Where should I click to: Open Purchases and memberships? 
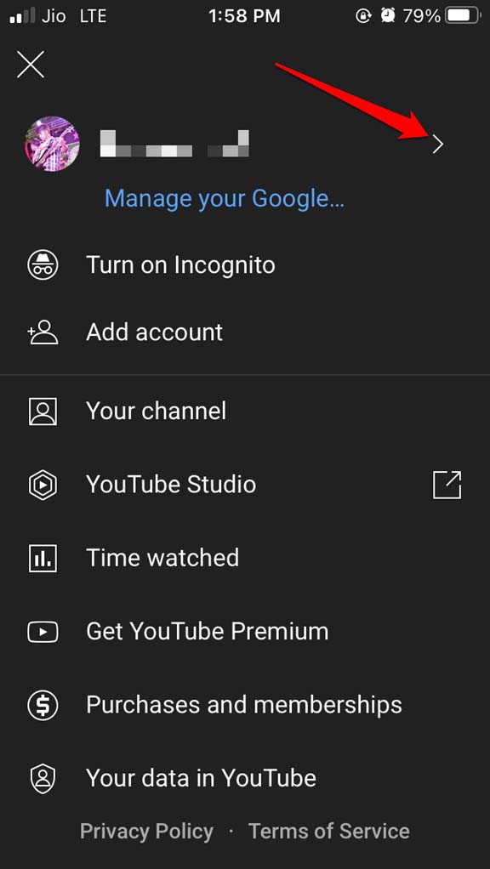click(x=244, y=704)
